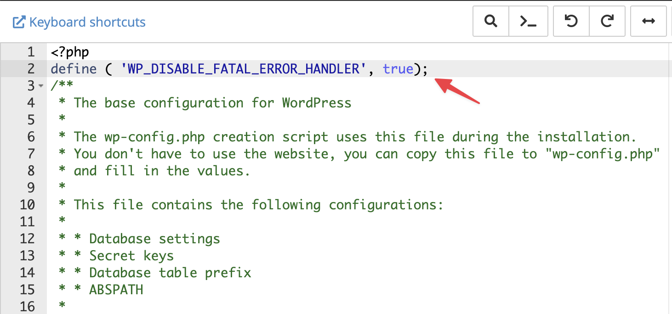672x314 pixels.
Task: Select line number 2 in the gutter
Action: (x=31, y=69)
